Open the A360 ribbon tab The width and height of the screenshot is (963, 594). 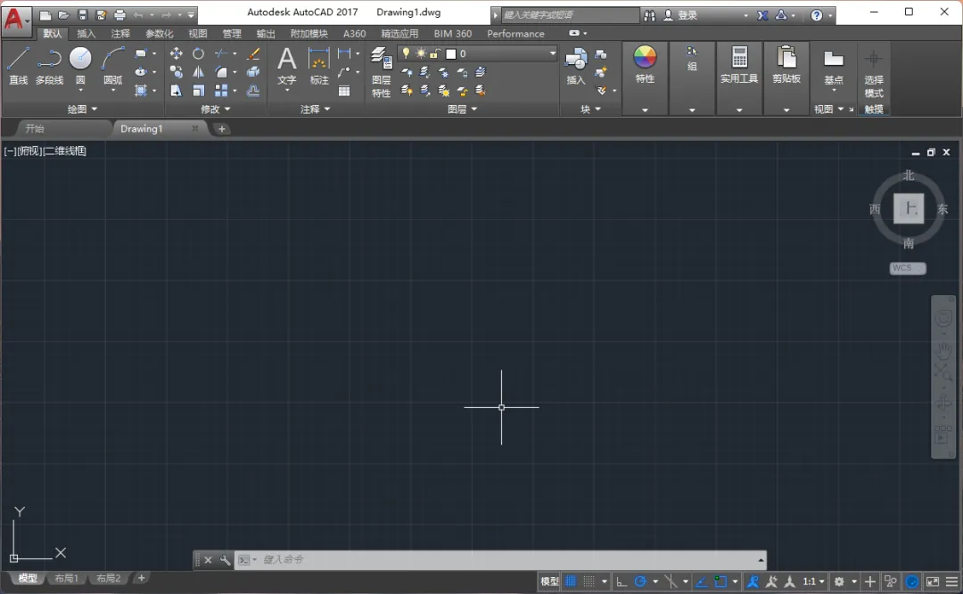(x=354, y=34)
